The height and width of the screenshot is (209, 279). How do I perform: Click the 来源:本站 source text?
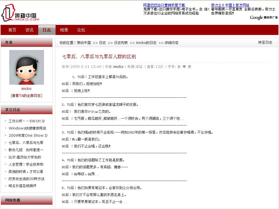(x=135, y=67)
